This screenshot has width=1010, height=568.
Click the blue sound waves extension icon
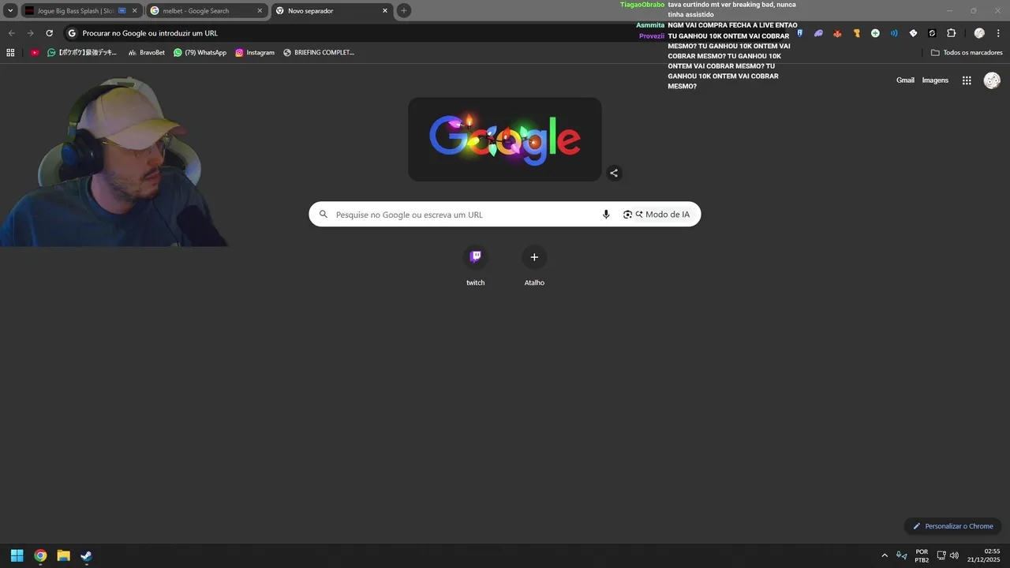pyautogui.click(x=894, y=33)
